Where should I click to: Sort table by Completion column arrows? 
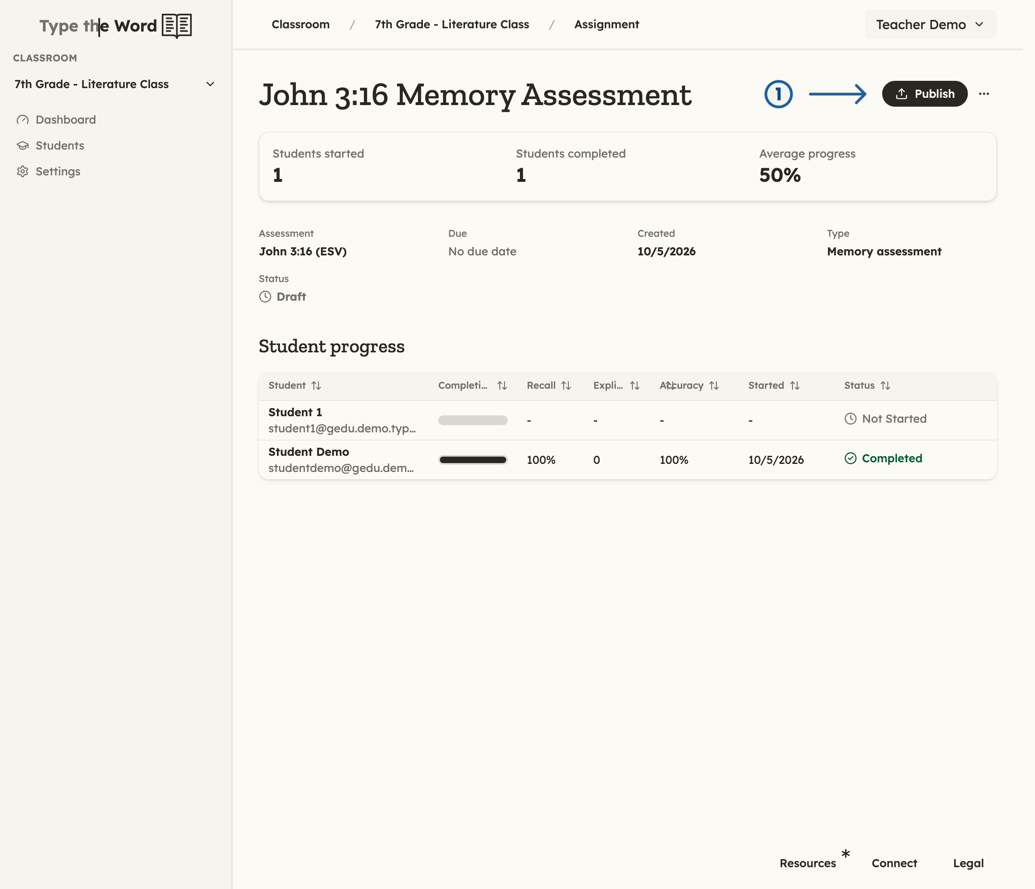click(502, 386)
